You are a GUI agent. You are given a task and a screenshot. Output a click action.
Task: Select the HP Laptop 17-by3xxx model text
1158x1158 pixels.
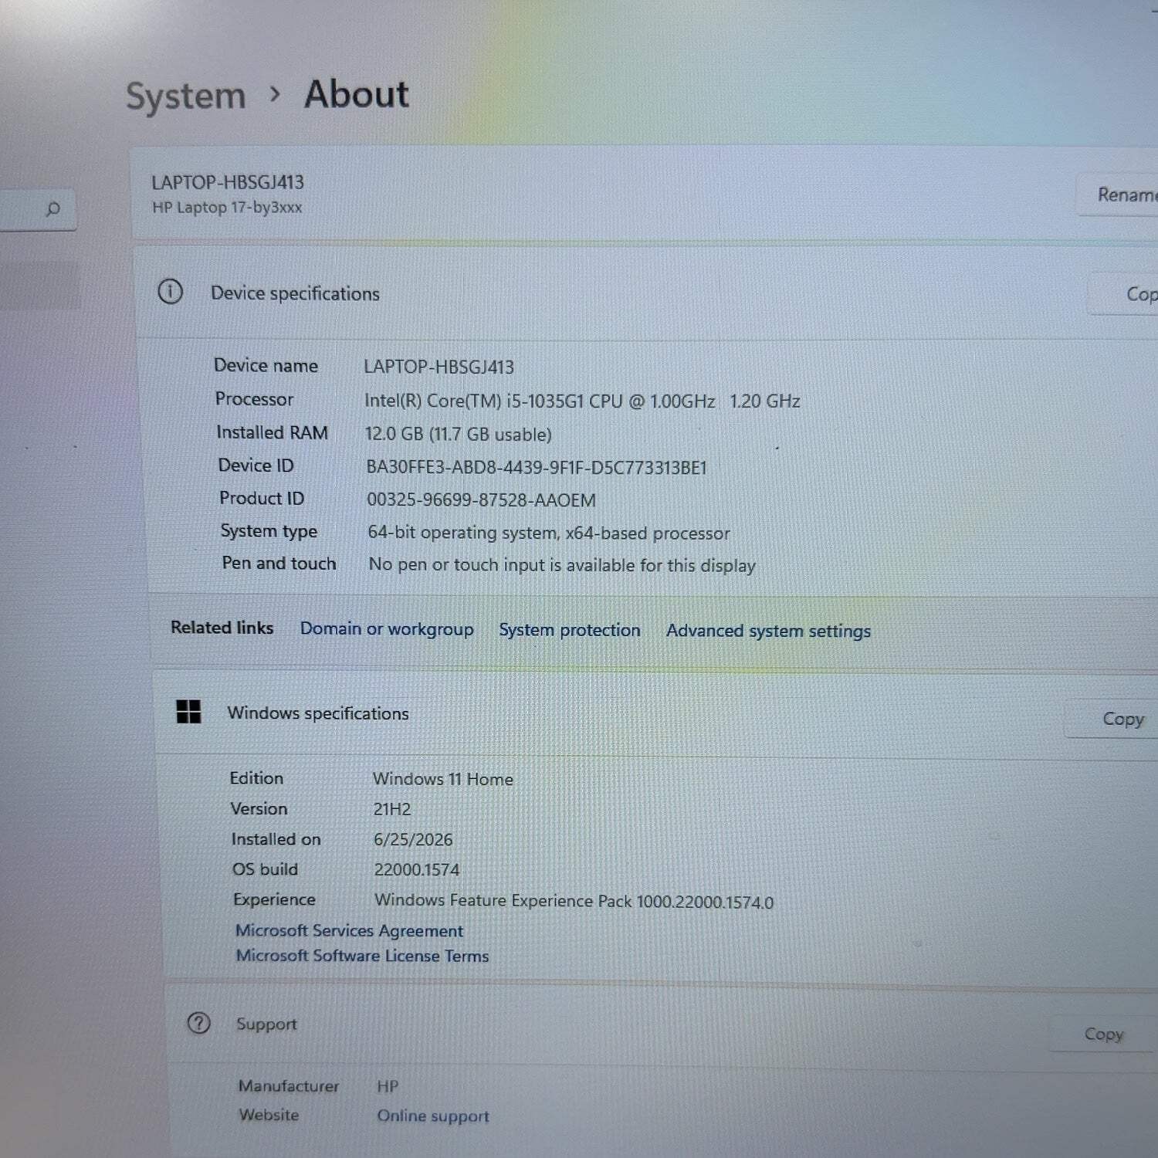(227, 208)
